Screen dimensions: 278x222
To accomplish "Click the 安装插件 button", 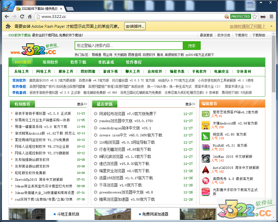I will (135, 26).
